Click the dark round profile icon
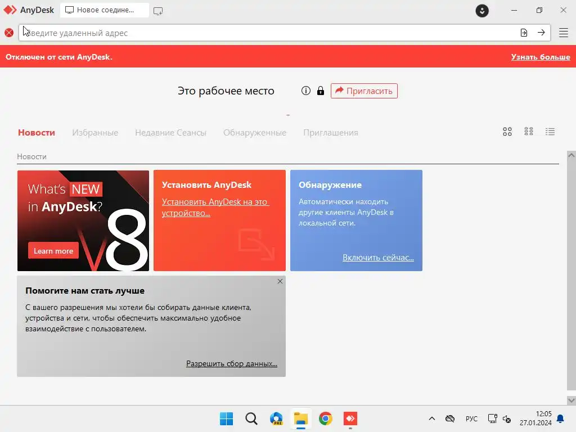Image resolution: width=576 pixels, height=432 pixels. click(482, 11)
